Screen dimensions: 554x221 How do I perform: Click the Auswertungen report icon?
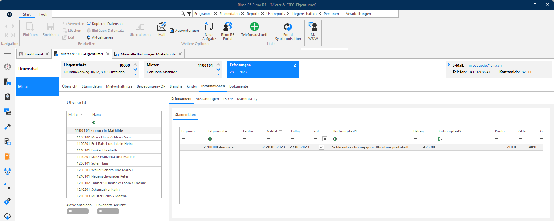coord(172,31)
